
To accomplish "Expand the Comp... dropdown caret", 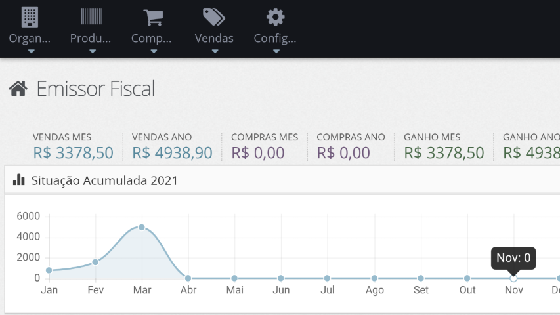I will click(x=152, y=51).
